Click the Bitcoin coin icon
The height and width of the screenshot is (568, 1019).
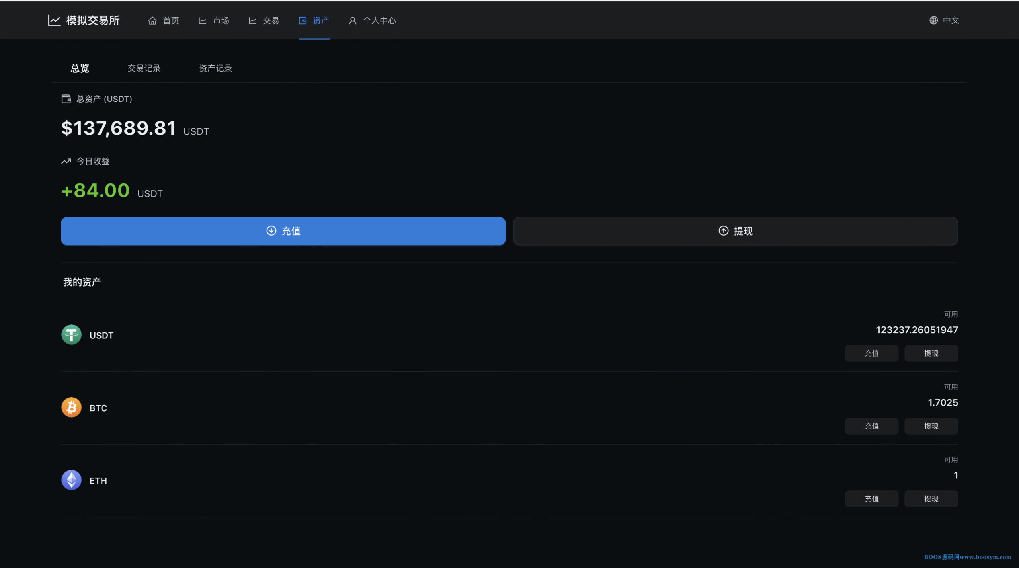[71, 407]
